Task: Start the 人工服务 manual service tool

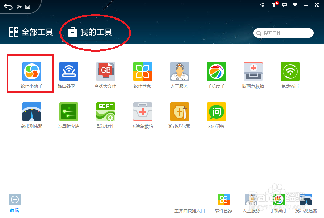Action: coord(179,74)
